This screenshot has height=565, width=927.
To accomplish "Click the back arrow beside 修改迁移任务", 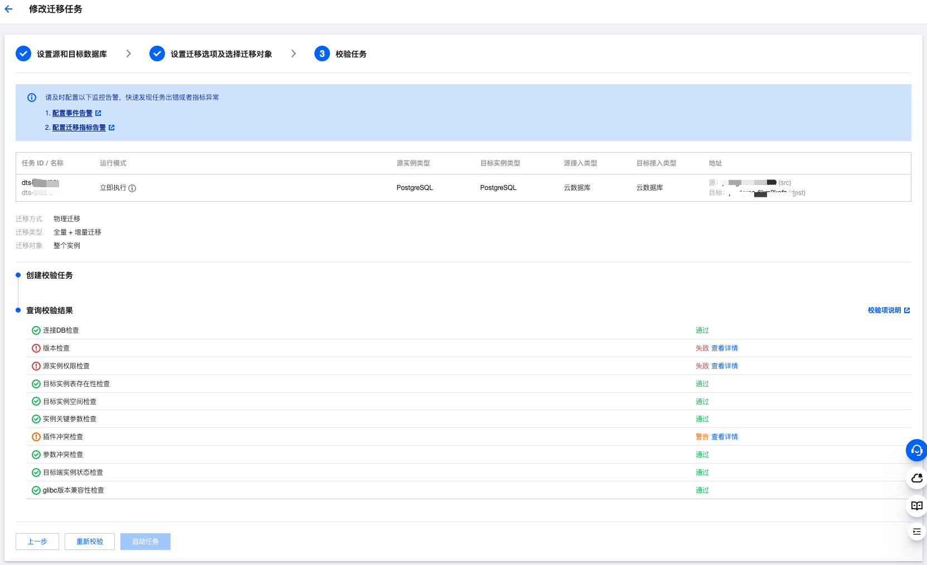I will 8,9.
